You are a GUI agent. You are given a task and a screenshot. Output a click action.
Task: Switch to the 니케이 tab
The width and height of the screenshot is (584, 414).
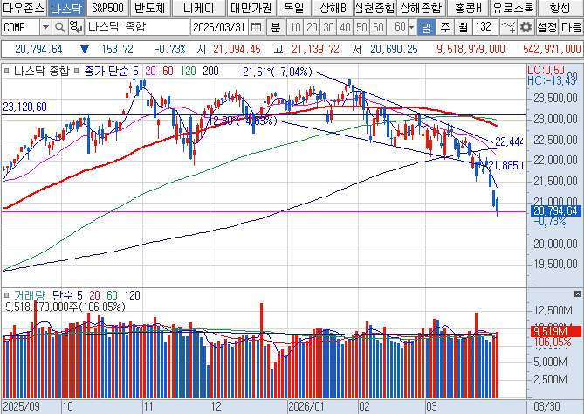coord(198,8)
